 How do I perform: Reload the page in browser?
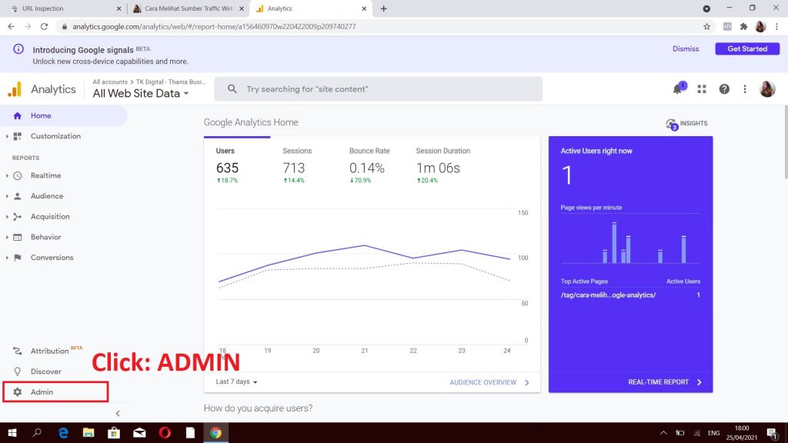click(44, 27)
